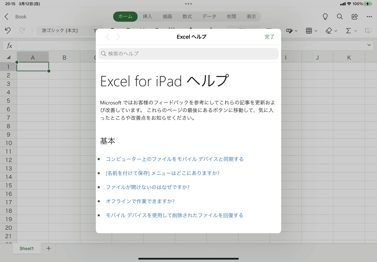
Task: Open borders dropdown arrow
Action: coord(316,31)
